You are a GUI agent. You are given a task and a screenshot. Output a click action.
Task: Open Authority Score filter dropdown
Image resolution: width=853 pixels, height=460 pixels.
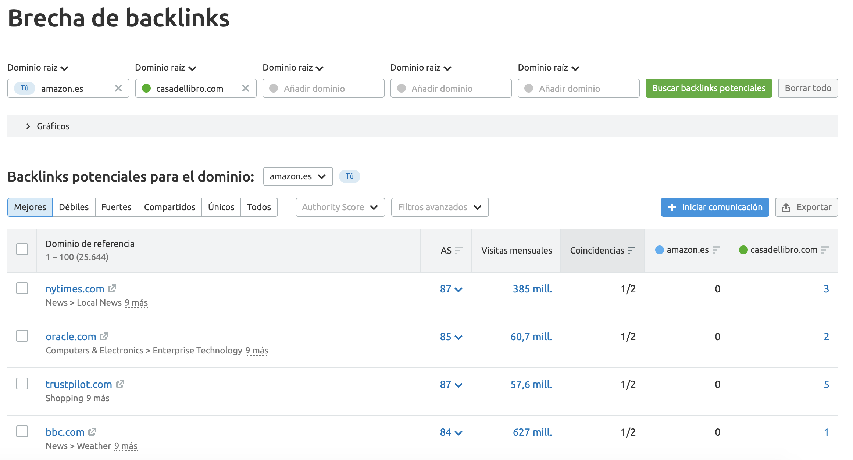(340, 207)
